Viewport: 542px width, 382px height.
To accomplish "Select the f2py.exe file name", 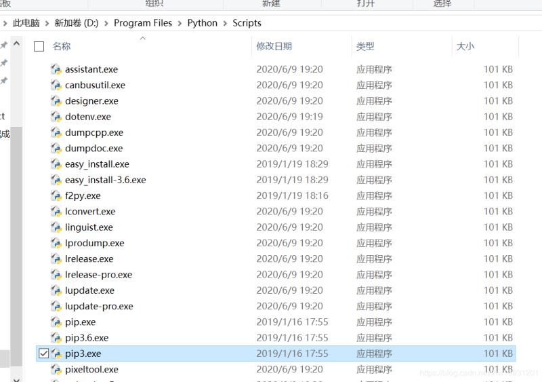I will click(x=83, y=195).
